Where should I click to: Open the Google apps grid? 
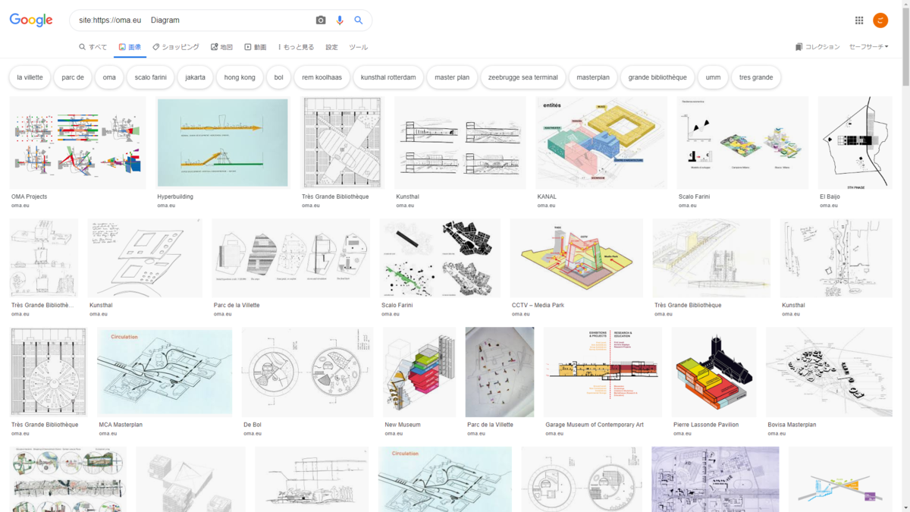coord(859,20)
